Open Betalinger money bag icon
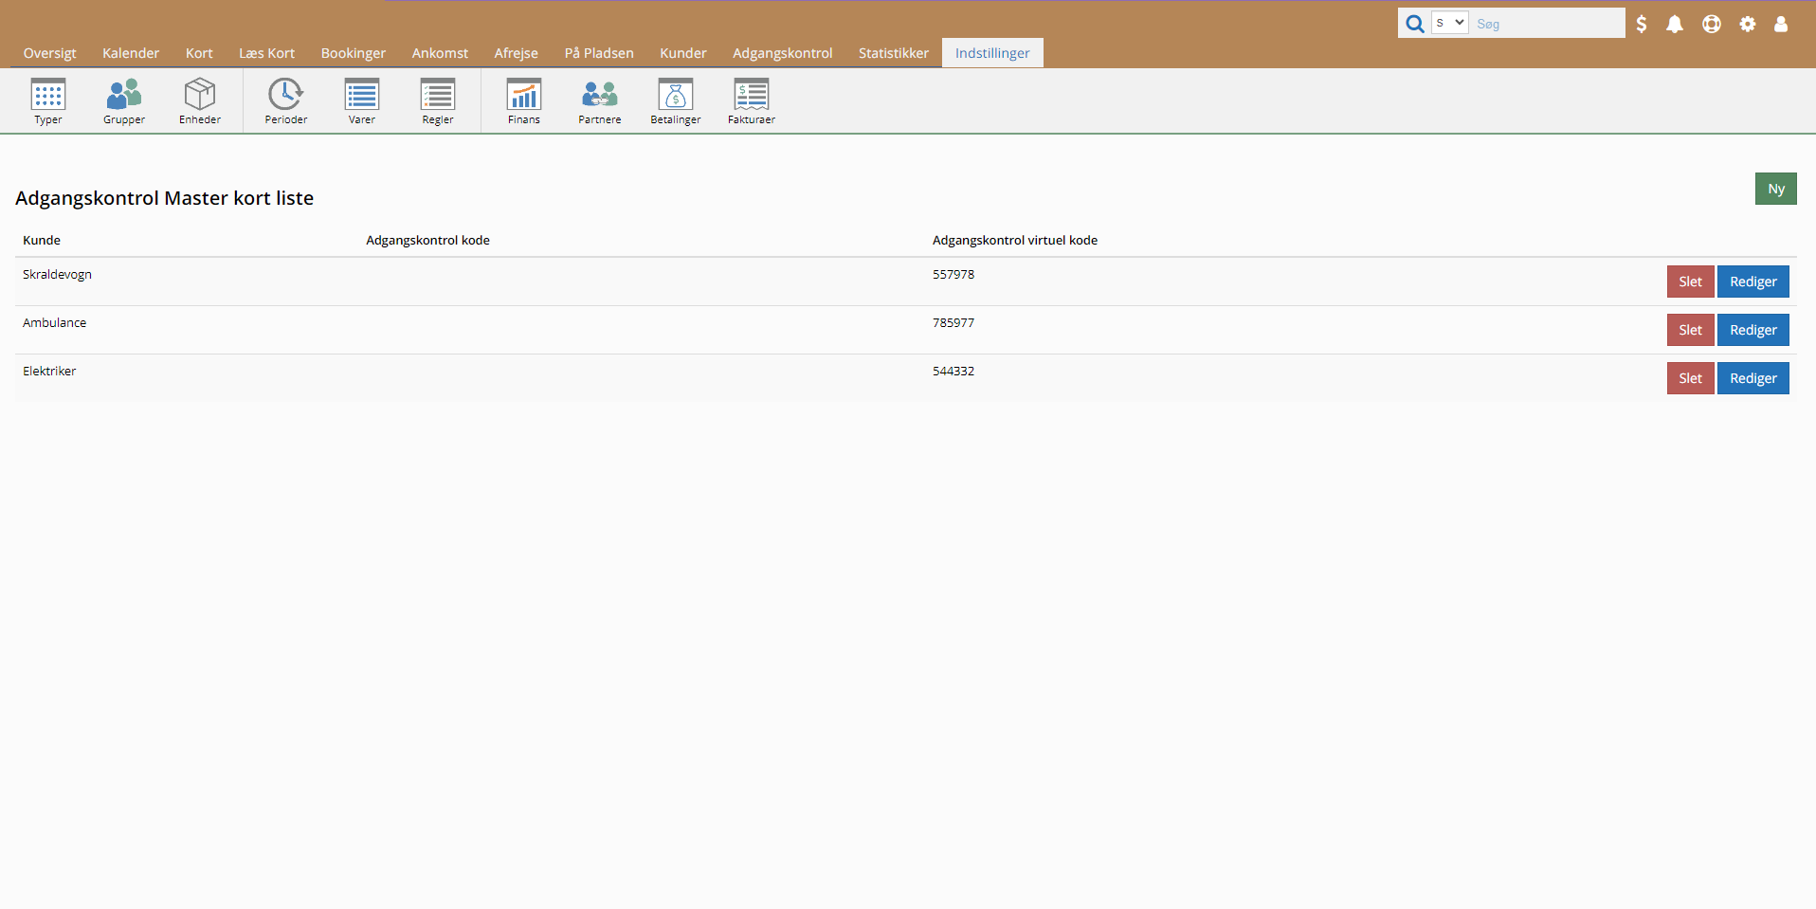The image size is (1816, 909). click(x=675, y=96)
